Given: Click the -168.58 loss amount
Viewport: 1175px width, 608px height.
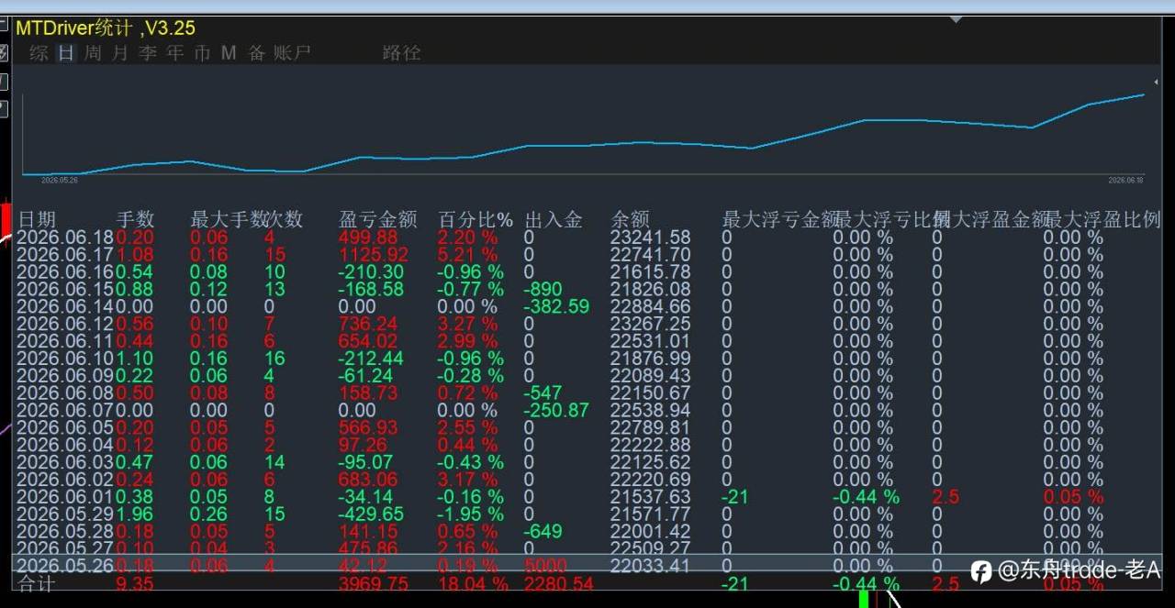Looking at the screenshot, I should click(371, 289).
